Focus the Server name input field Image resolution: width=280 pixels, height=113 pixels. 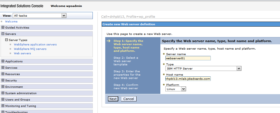(188, 58)
